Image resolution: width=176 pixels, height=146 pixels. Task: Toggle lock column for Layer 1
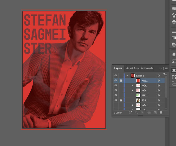tap(121, 75)
